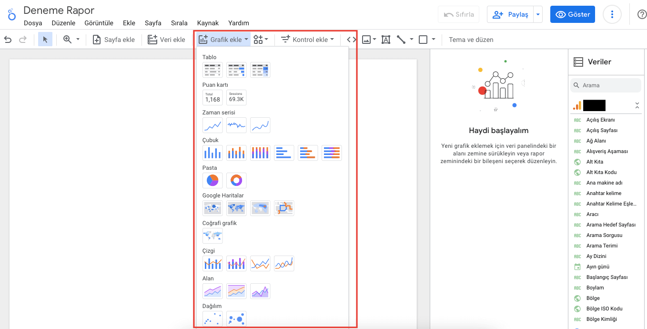Collapse the data source fields with the chevron
Screen dimensions: 647x329
pos(637,104)
